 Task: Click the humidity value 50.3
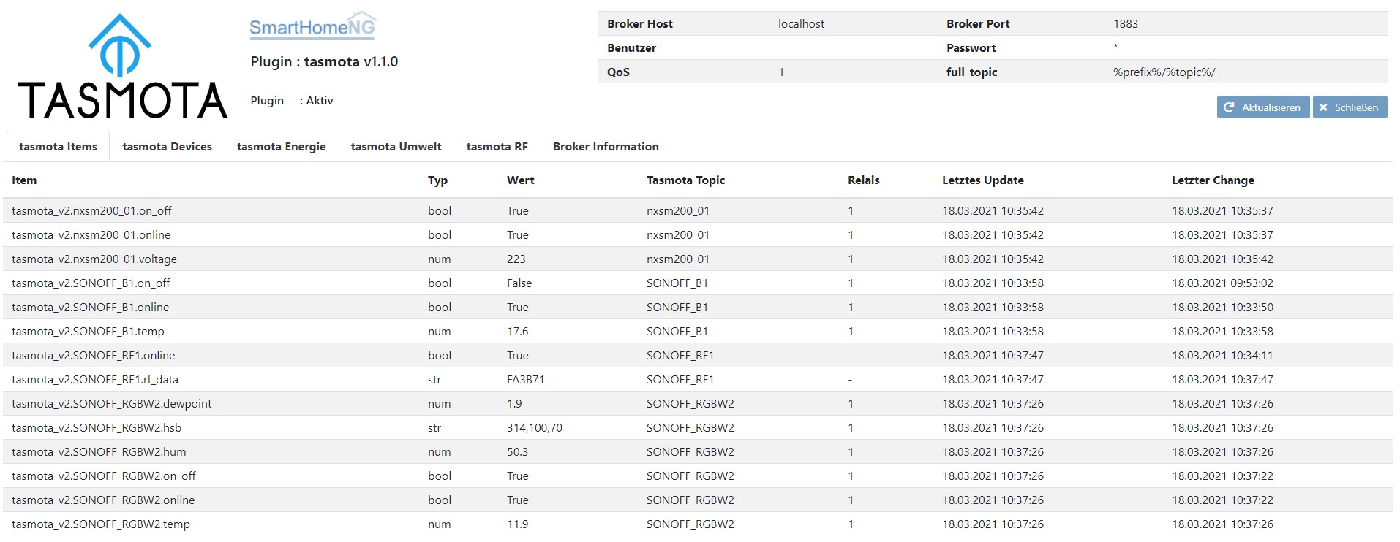point(518,452)
